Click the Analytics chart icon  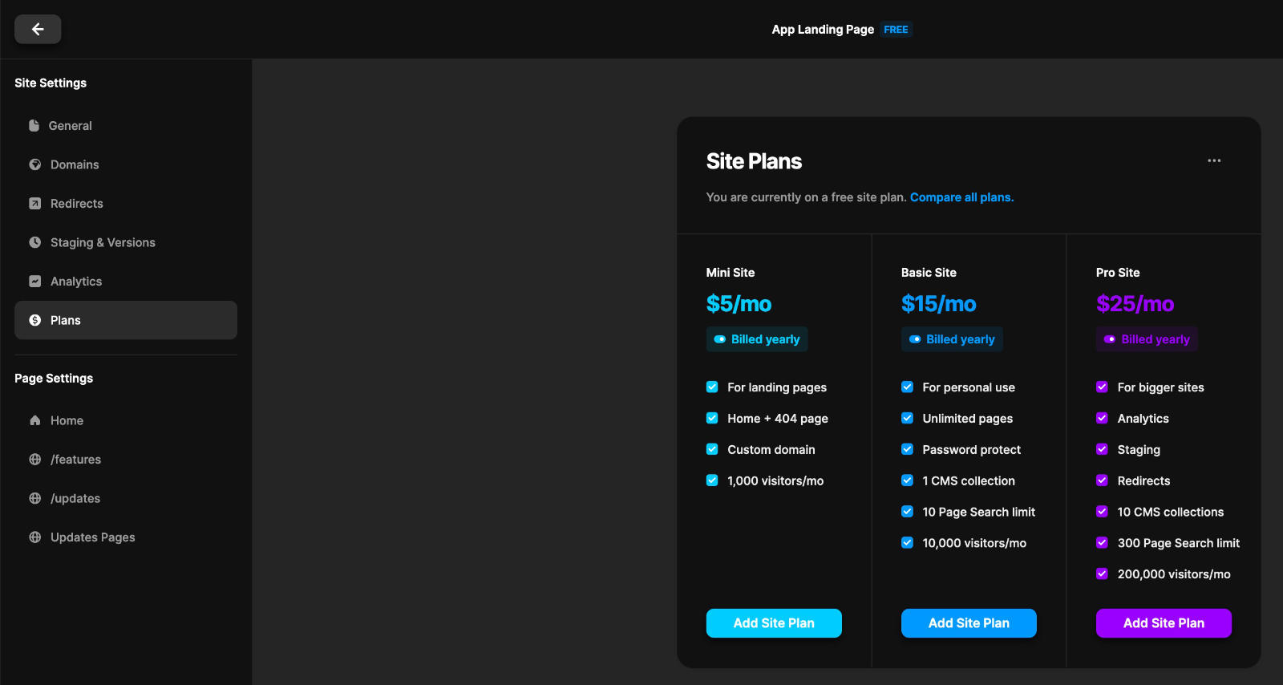[x=34, y=282]
